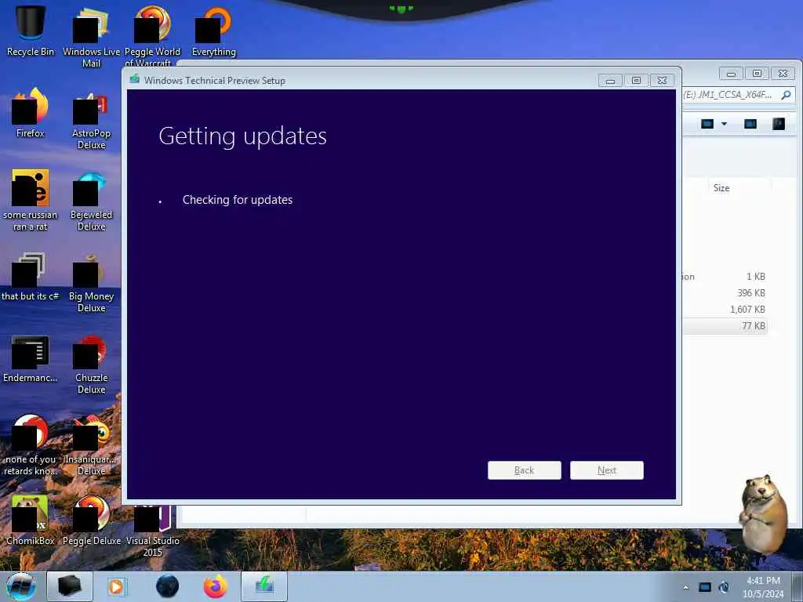Show hidden tray icons arrow
Viewport: 803px width, 602px height.
685,588
